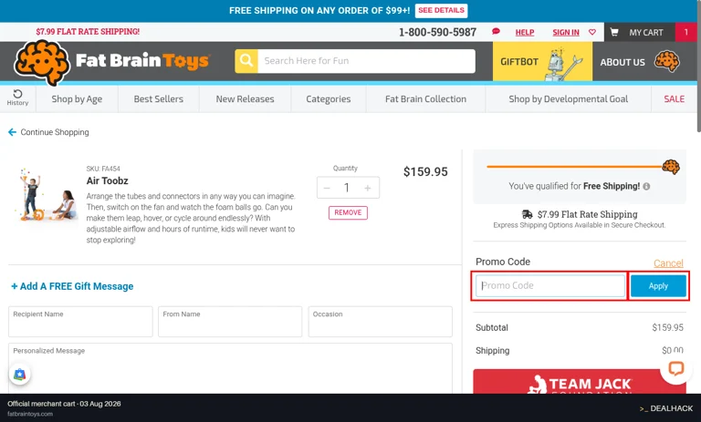Open the SALE menu item
The image size is (701, 422).
675,99
